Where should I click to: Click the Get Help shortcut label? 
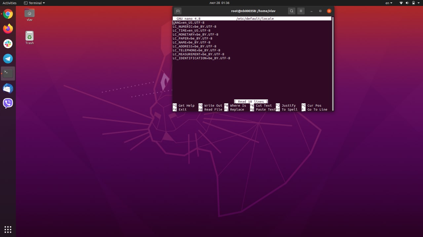point(186,106)
